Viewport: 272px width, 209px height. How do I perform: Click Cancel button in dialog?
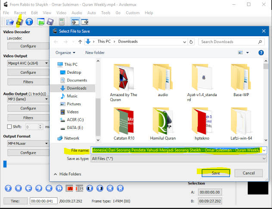click(249, 173)
